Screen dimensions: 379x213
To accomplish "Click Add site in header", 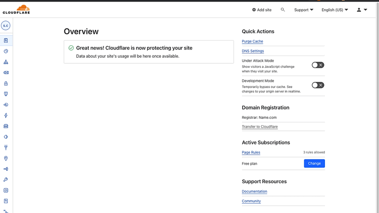I will [x=262, y=10].
